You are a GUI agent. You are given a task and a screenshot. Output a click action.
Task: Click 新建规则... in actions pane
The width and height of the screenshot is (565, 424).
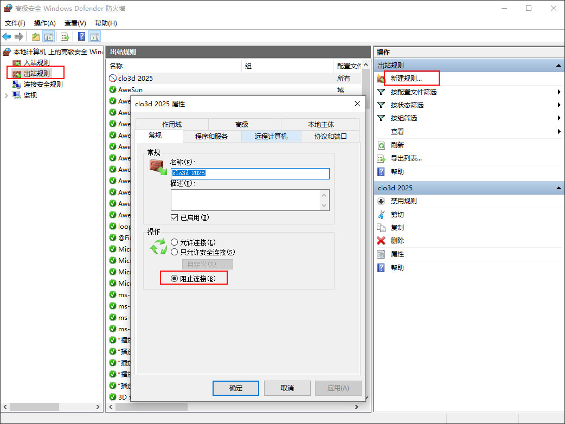pos(406,79)
